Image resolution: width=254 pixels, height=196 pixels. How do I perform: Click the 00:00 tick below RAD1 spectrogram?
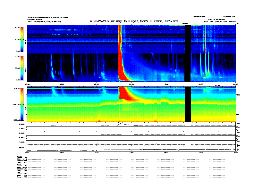(27, 84)
